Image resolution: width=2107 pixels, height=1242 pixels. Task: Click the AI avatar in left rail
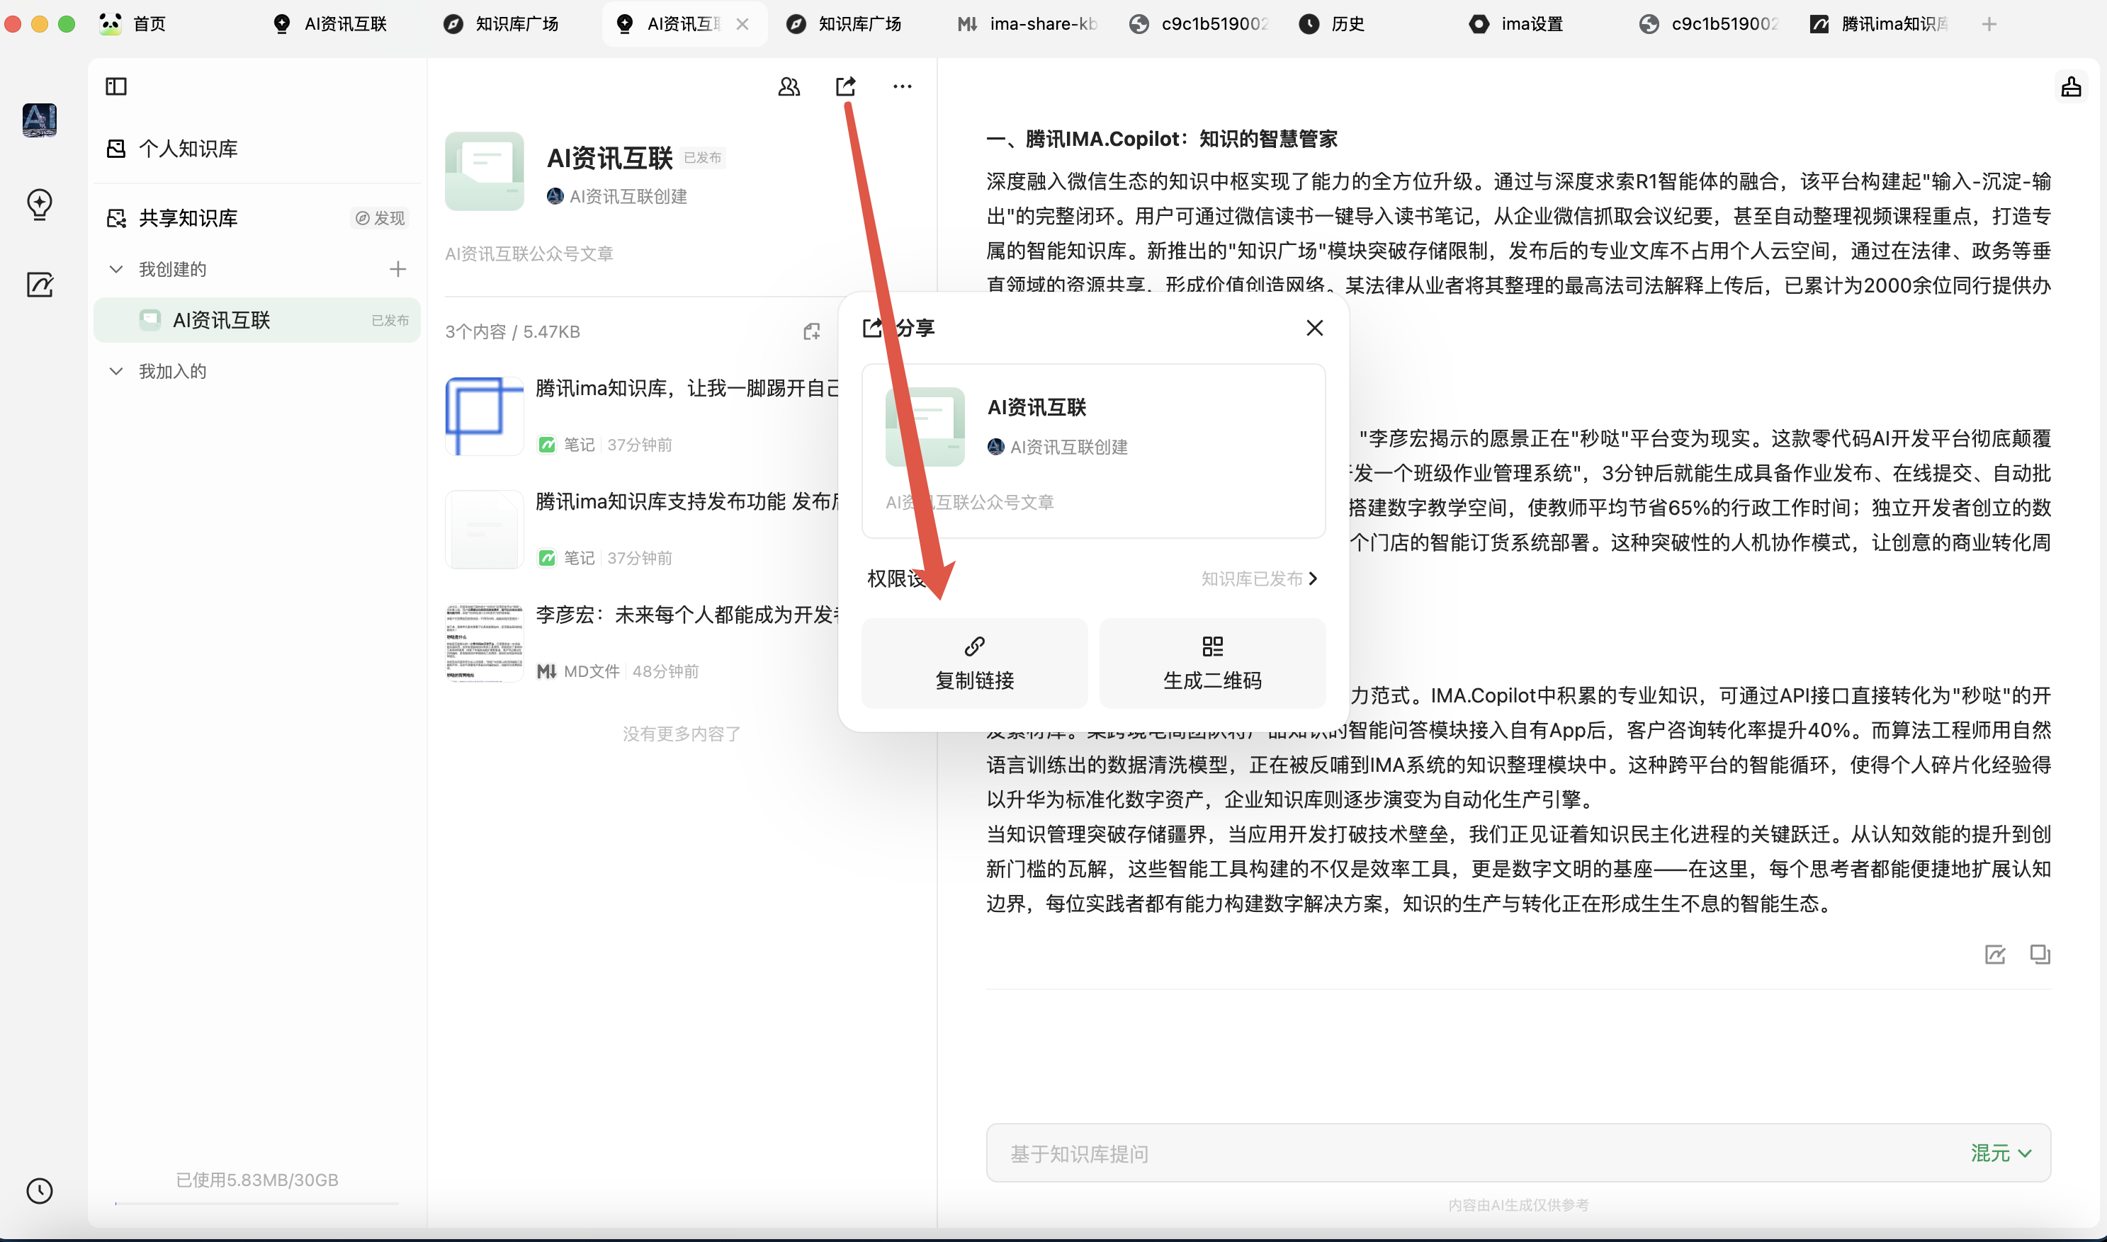pyautogui.click(x=40, y=120)
